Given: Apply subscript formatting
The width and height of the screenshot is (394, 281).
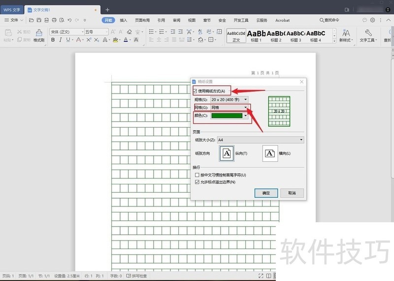Looking at the screenshot, I should point(97,40).
